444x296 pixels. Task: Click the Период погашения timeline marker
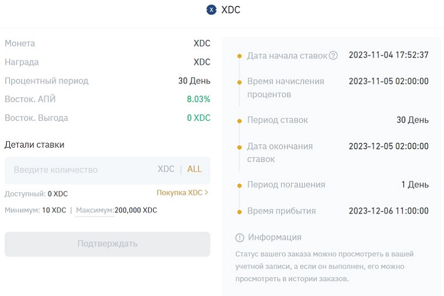(x=239, y=185)
